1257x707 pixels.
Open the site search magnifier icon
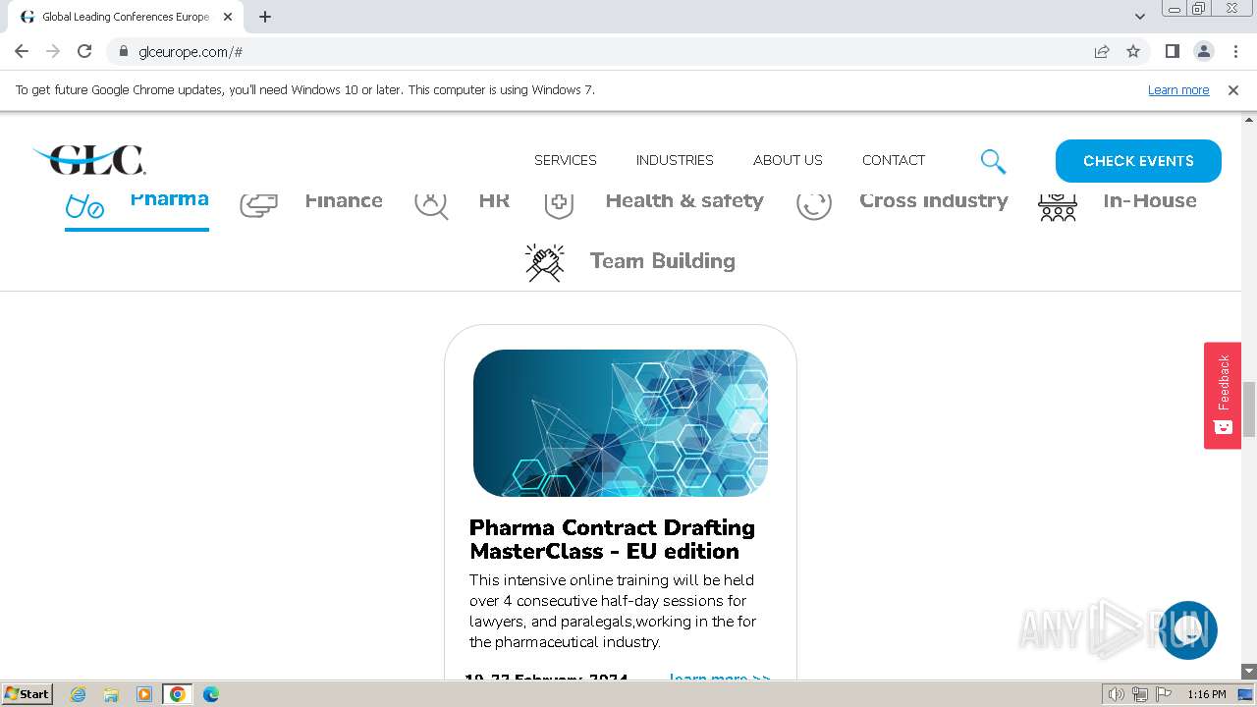tap(993, 161)
